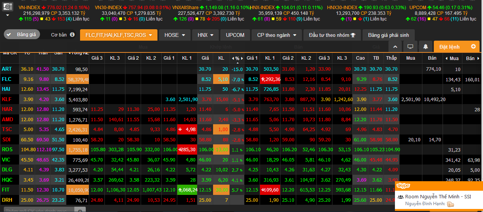Click ART percent change -15.0
This screenshot has width=483, height=212.
237,69
